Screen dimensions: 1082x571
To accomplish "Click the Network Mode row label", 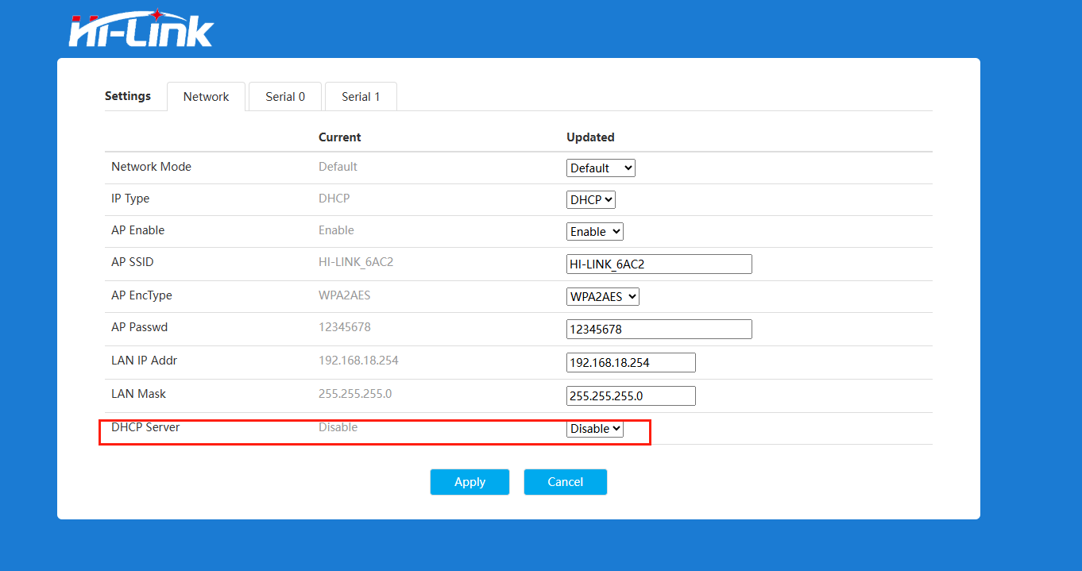I will [x=151, y=167].
